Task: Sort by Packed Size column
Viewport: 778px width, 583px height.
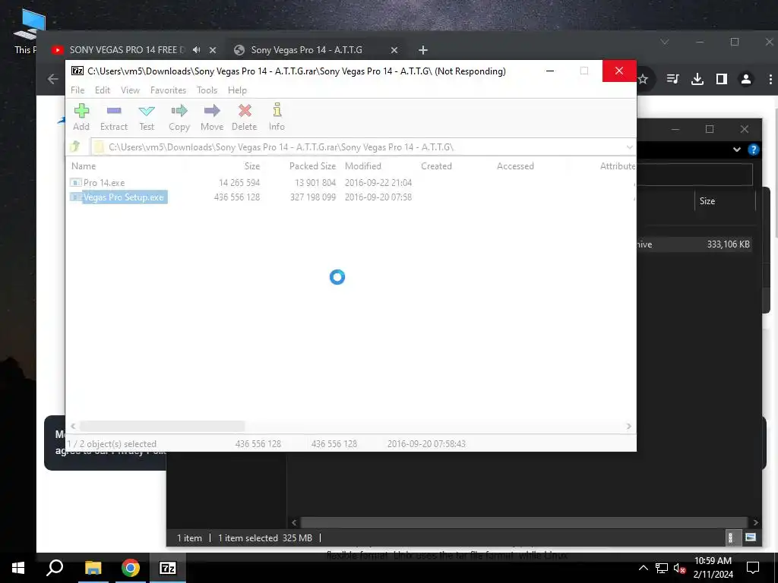Action: tap(312, 166)
